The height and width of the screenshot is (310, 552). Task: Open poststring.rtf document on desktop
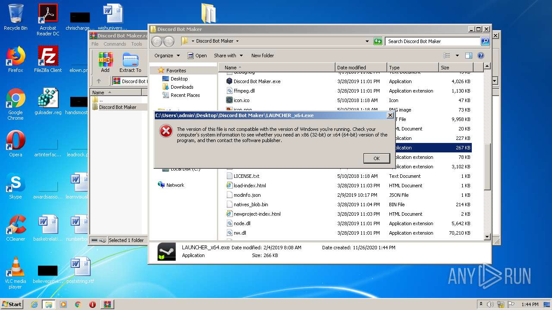pos(80,270)
